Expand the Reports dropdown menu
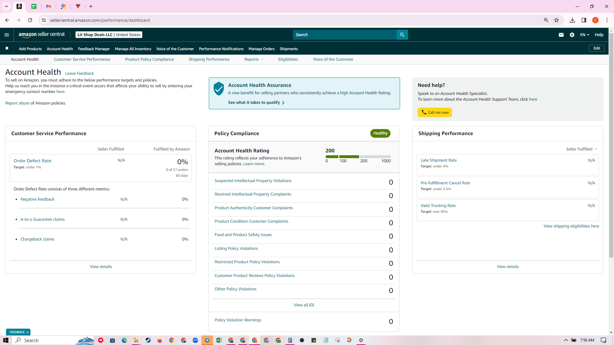Viewport: 614px width, 345px height. tap(254, 59)
